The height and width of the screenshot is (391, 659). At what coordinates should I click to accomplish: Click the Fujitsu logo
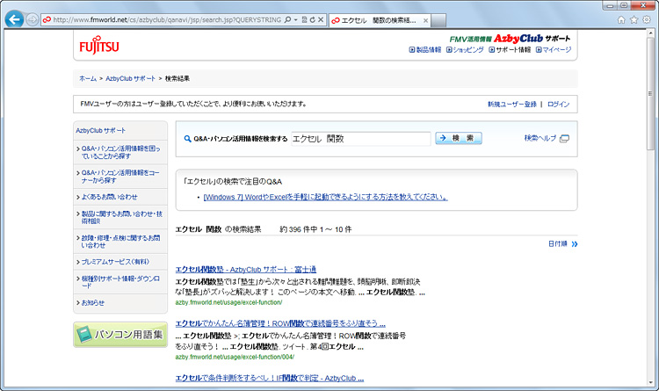coord(99,46)
